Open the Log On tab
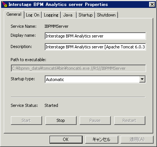 click(x=33, y=15)
